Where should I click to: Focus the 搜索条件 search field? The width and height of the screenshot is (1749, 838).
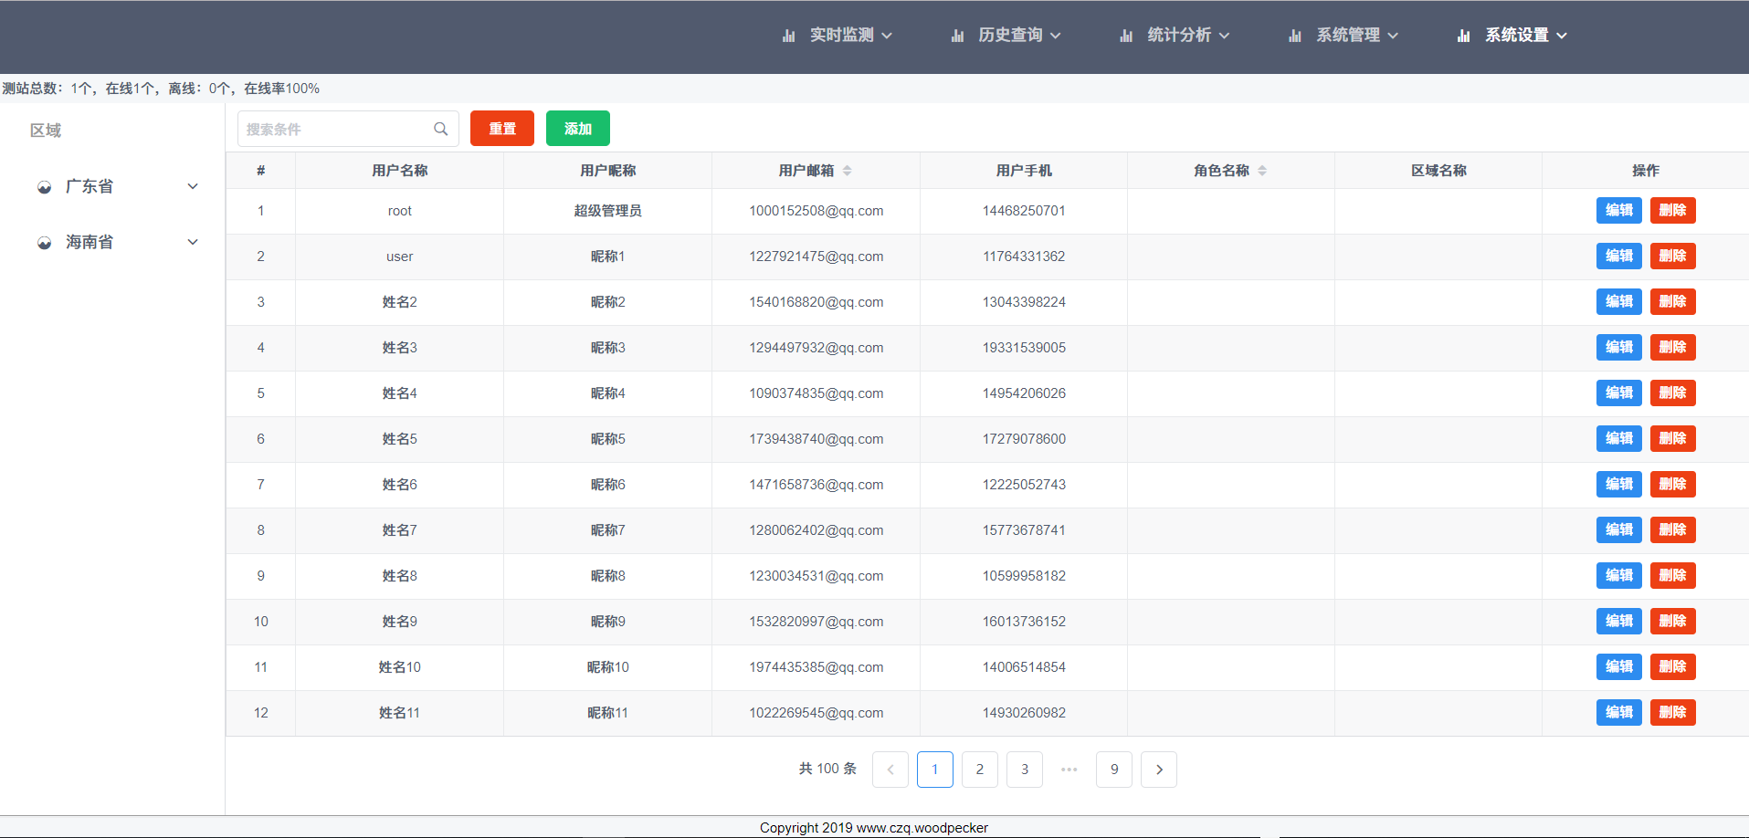point(347,129)
